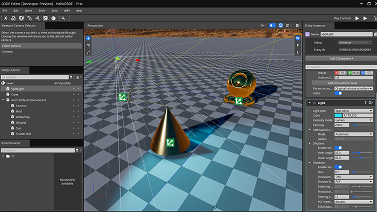Click the running figure toolbar icon

point(5,18)
